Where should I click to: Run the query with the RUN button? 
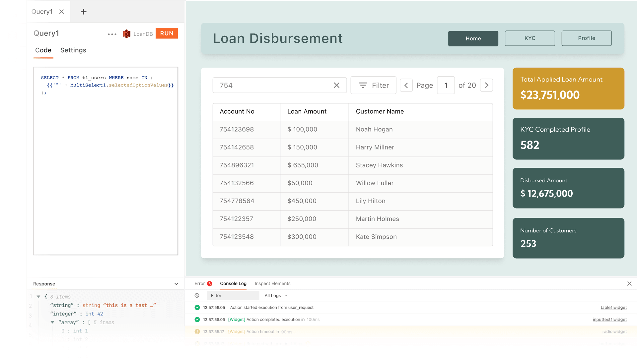coord(167,33)
